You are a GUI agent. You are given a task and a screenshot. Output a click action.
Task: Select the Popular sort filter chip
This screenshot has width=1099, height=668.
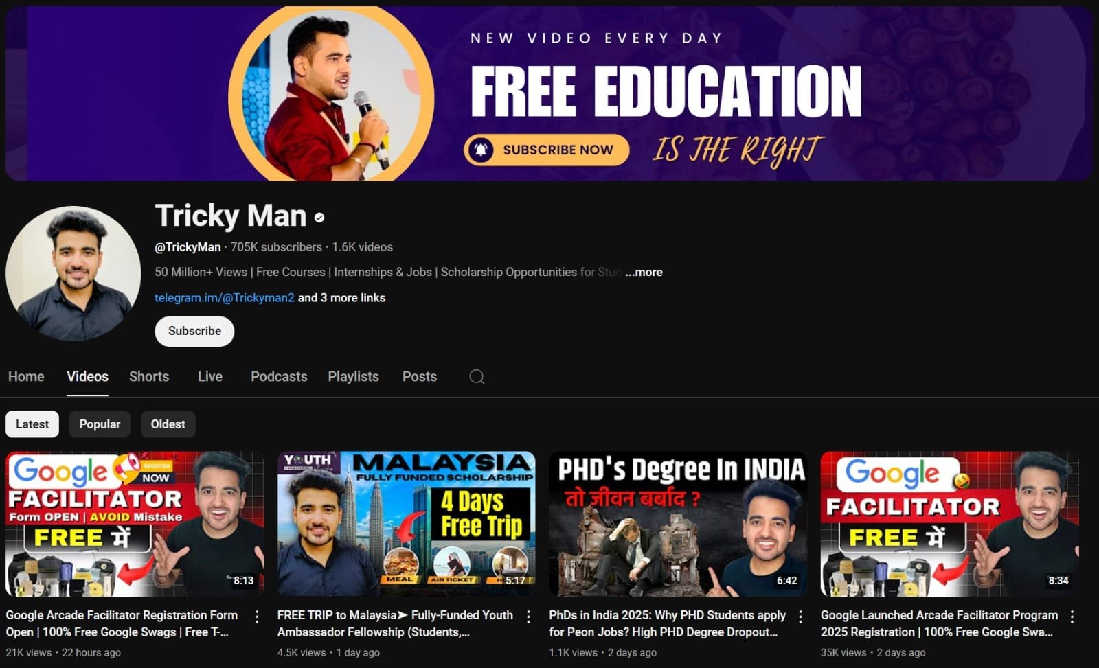[x=100, y=424]
